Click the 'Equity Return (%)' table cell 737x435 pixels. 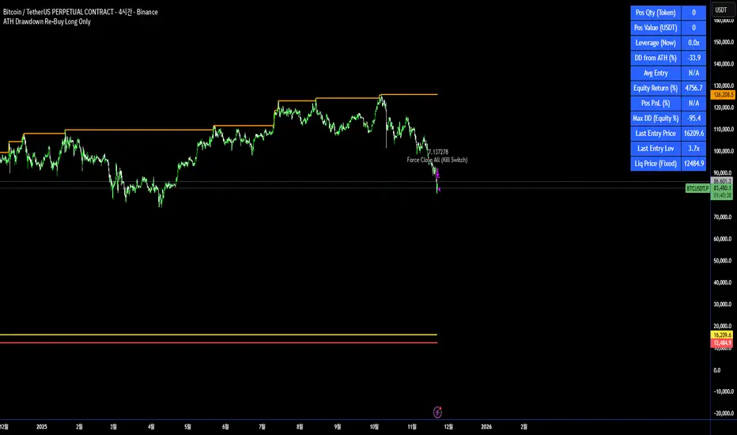click(656, 88)
